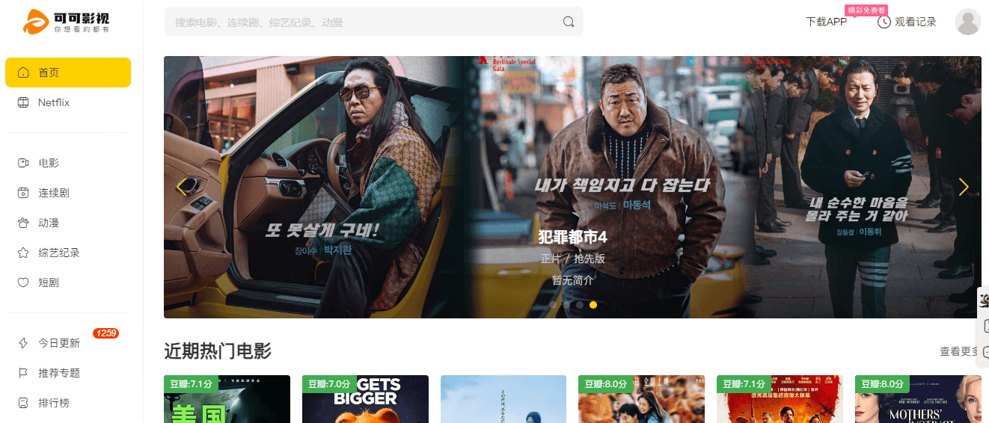The image size is (989, 423).
Task: Click the user avatar icon
Action: point(967,22)
